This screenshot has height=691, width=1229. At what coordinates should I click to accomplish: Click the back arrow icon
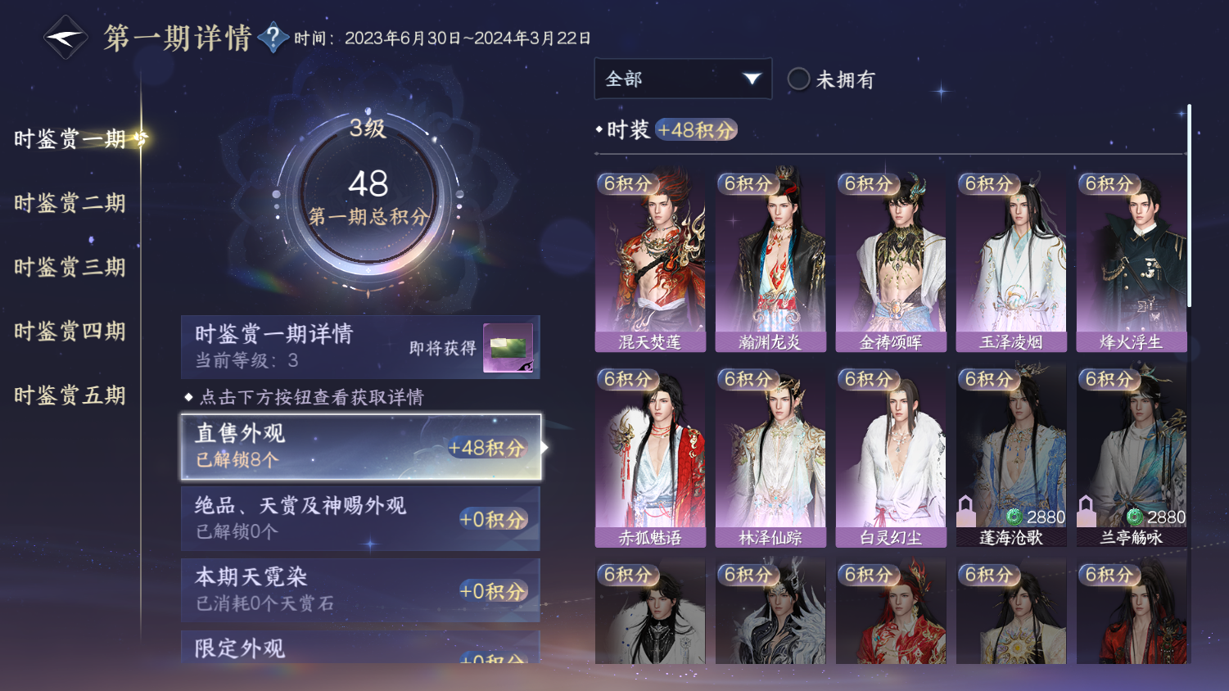[x=65, y=38]
